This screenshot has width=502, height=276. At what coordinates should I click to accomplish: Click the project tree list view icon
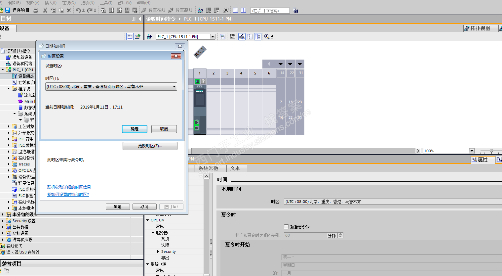pyautogui.click(x=130, y=36)
